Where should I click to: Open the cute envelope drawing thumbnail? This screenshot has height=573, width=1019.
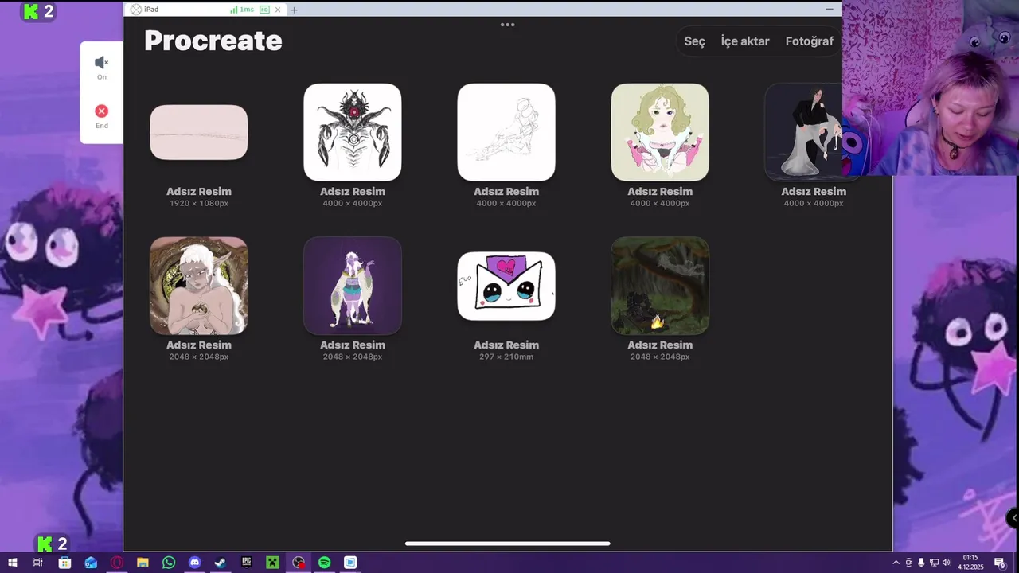506,286
